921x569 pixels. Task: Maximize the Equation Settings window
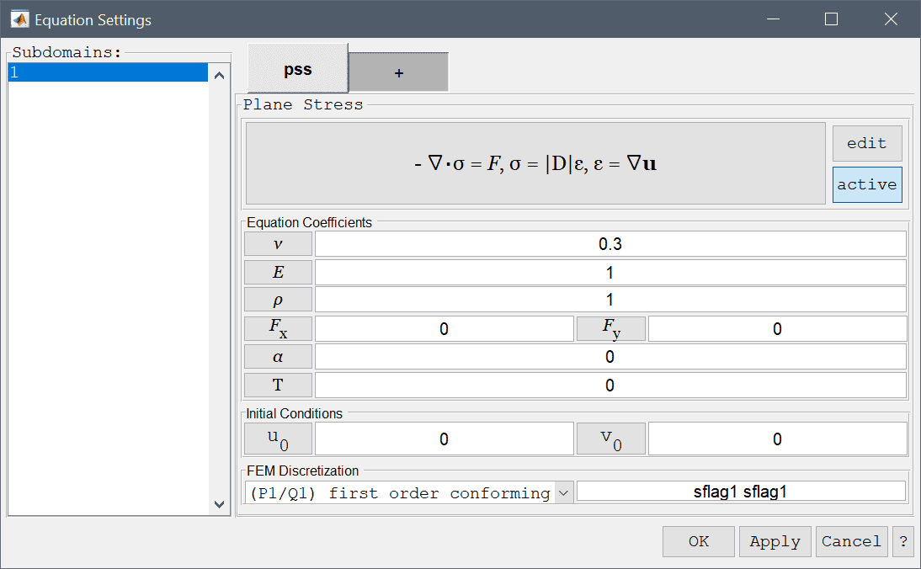point(831,19)
